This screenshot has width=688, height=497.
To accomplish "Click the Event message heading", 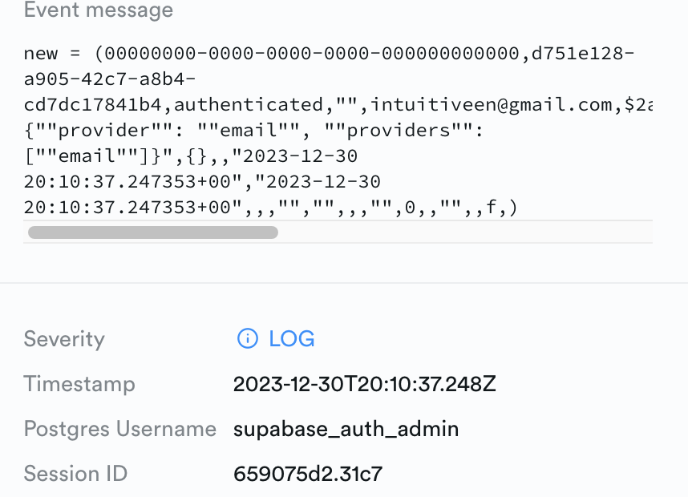I will coord(99,10).
